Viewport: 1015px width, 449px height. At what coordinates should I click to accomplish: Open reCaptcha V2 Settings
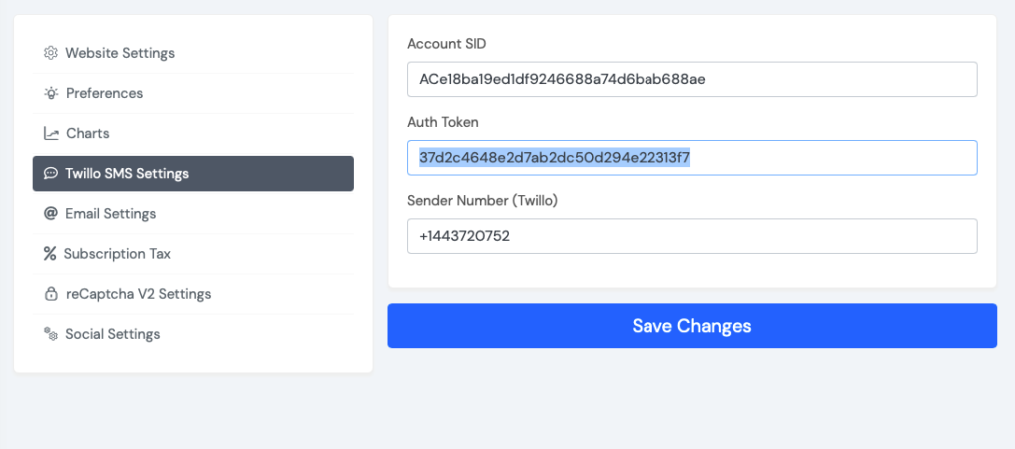tap(193, 294)
